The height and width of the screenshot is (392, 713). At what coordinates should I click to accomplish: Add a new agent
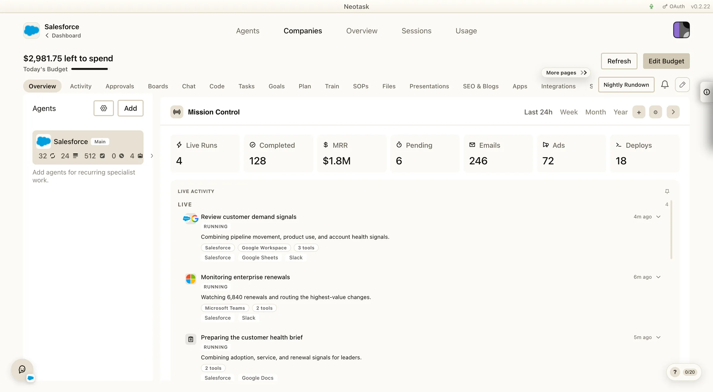click(x=130, y=108)
